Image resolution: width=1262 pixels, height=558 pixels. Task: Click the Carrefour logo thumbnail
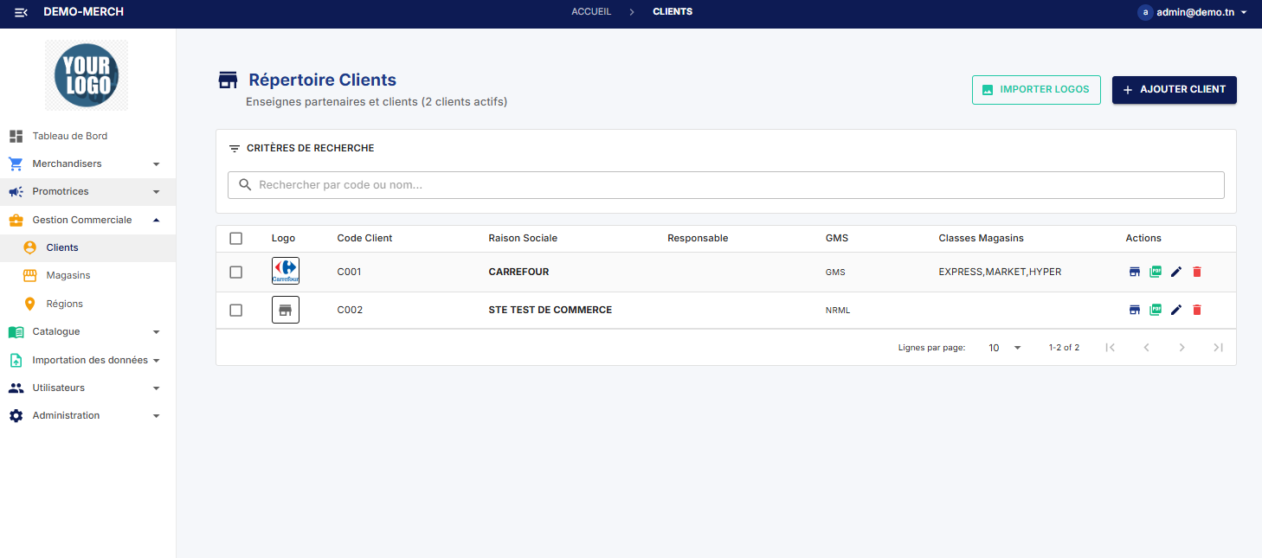click(286, 272)
